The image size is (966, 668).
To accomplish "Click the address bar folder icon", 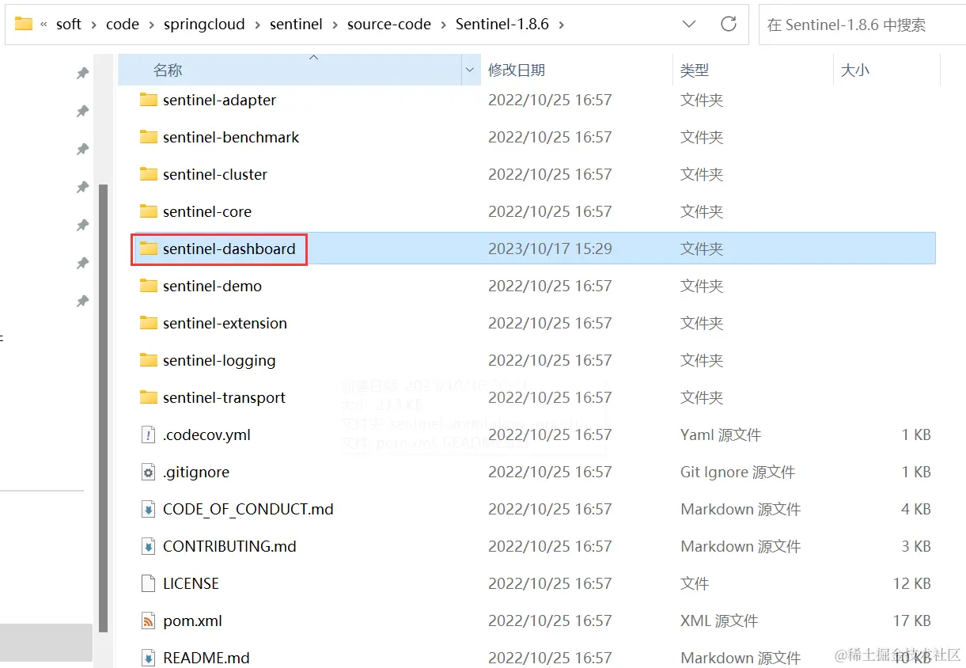I will click(24, 24).
